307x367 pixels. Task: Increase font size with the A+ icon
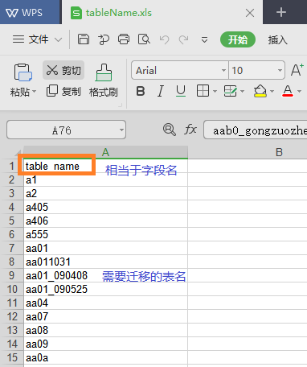[297, 70]
